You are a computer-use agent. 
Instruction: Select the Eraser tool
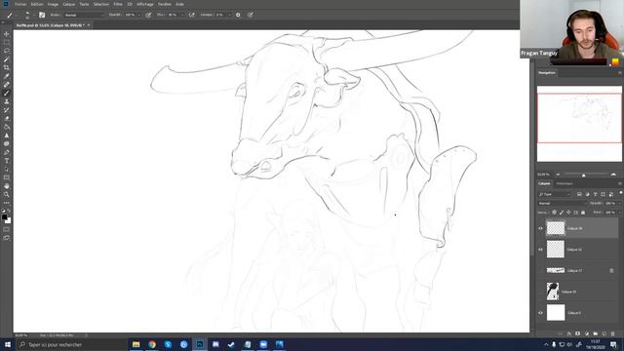(x=7, y=119)
